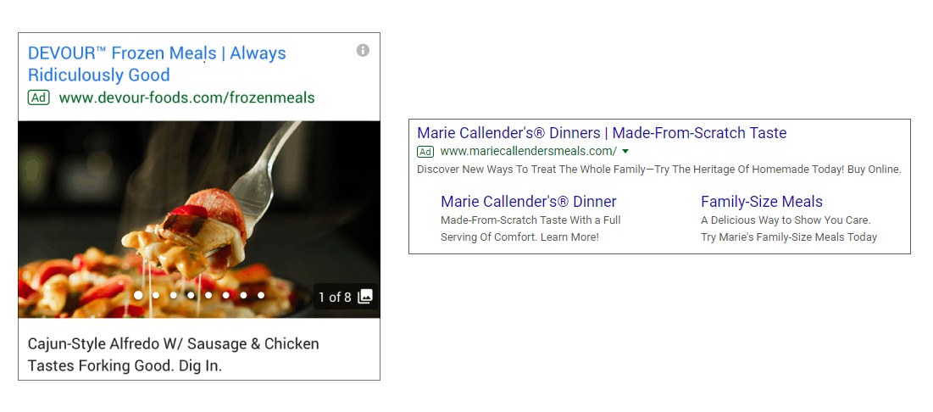Expand the dropdown arrow after mariecallendersmeals.com URL
This screenshot has width=933, height=412.
(625, 152)
